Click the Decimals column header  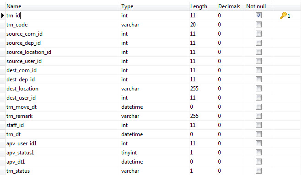click(231, 6)
